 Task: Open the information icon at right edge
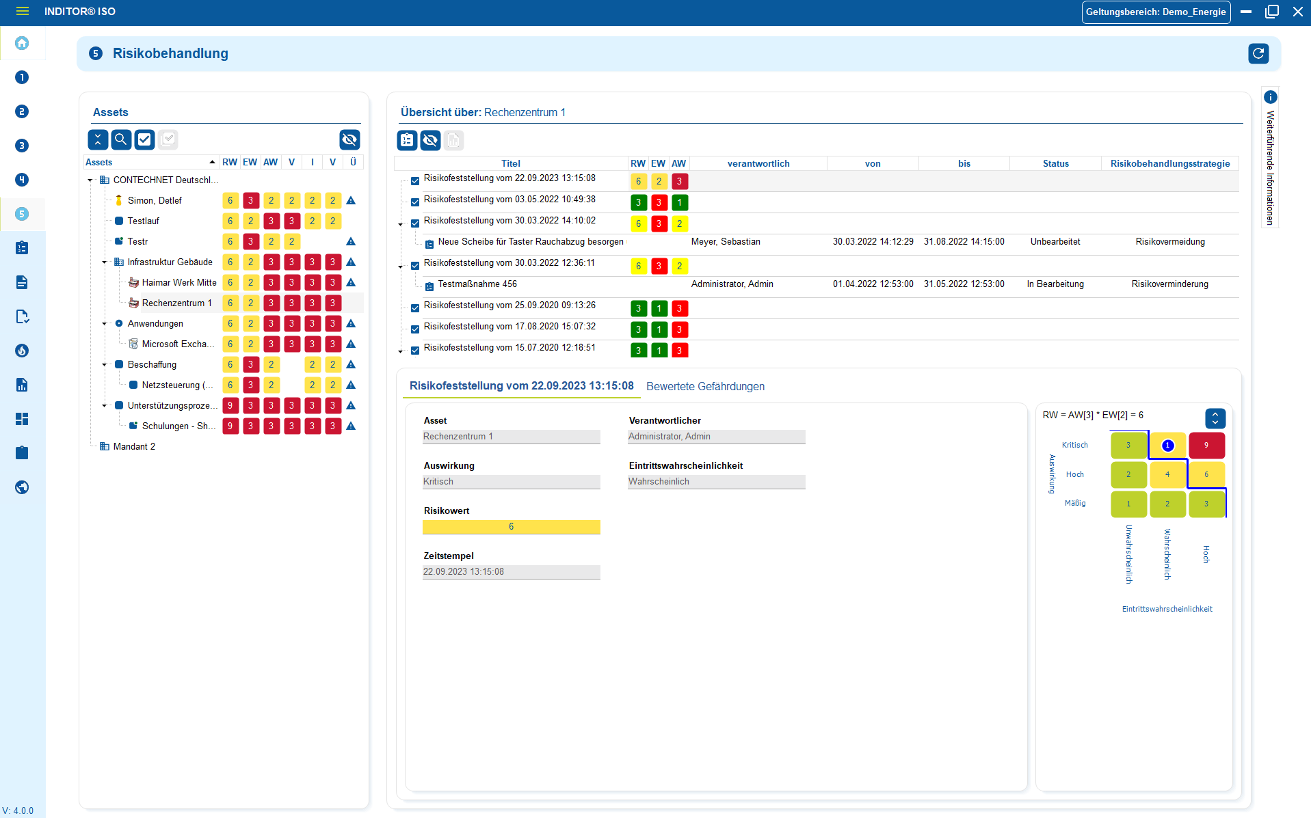click(1270, 97)
